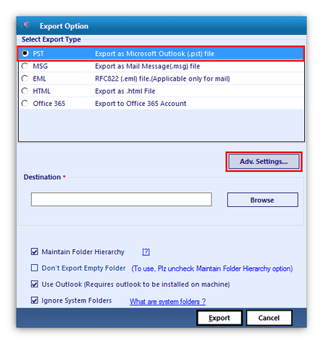Toggle Ignore System Folders checkbox
The height and width of the screenshot is (344, 323).
pyautogui.click(x=35, y=300)
